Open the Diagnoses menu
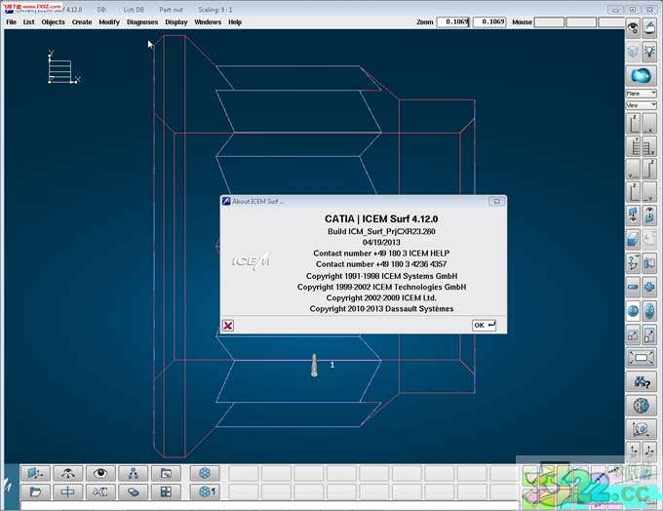The image size is (663, 511). click(x=142, y=21)
